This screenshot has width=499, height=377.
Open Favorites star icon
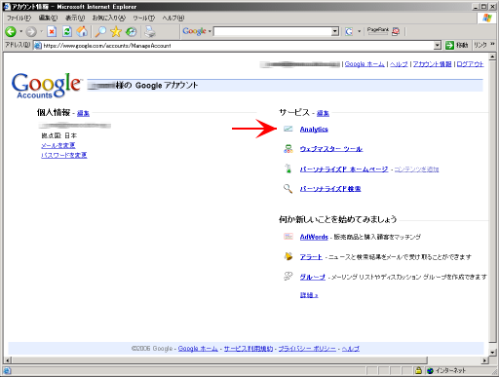(116, 31)
